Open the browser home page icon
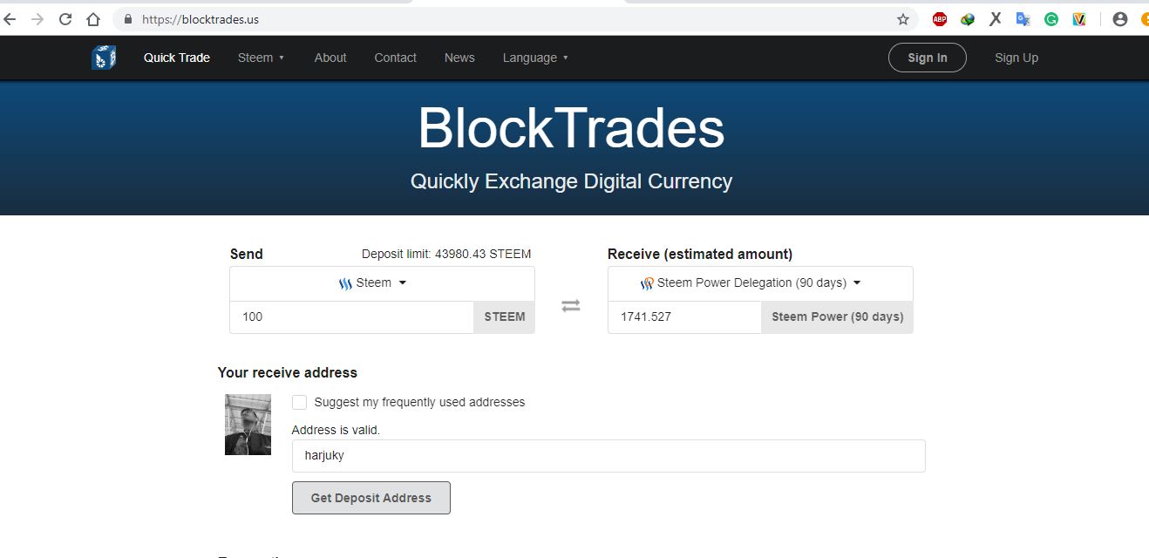Screen dimensions: 1149x558 [93, 19]
